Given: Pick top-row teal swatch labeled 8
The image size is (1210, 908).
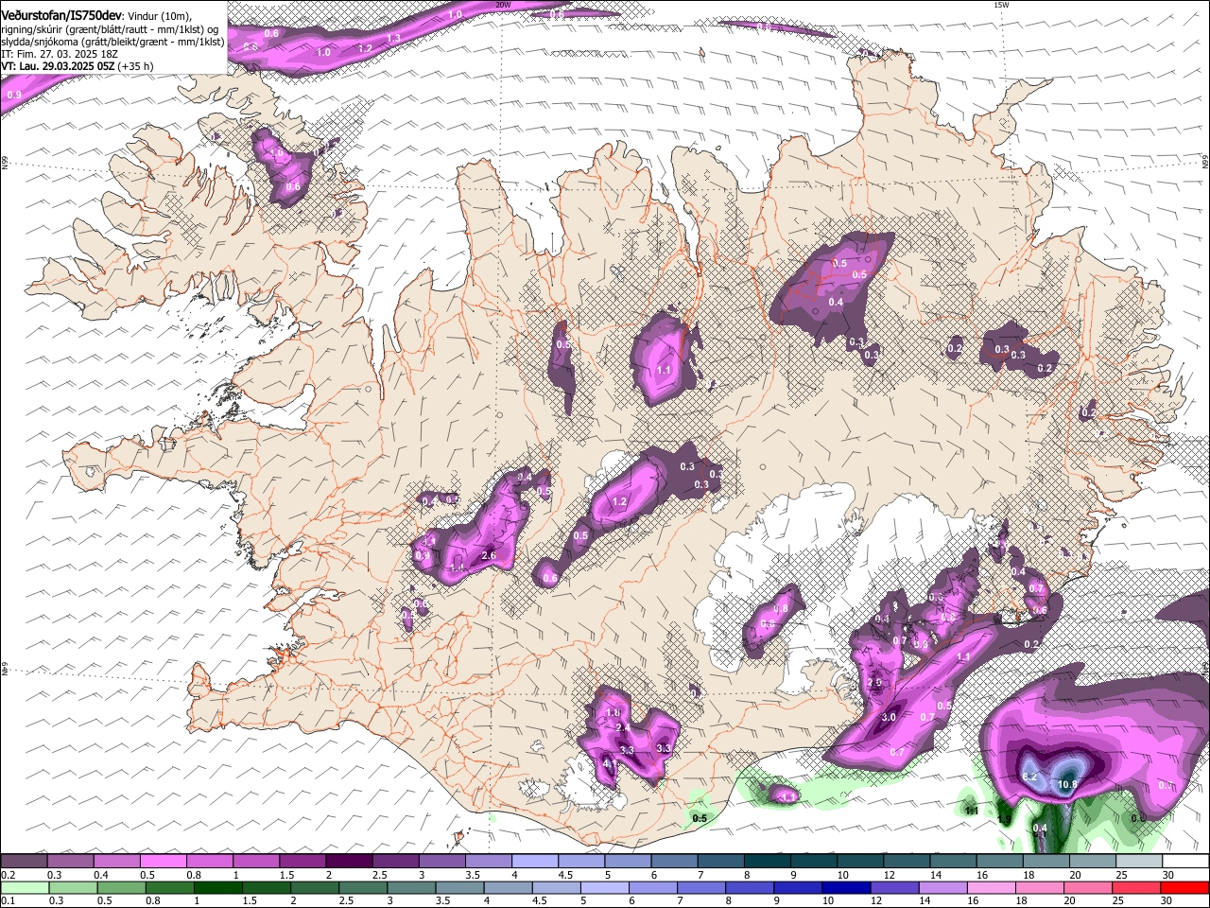Looking at the screenshot, I should [768, 862].
